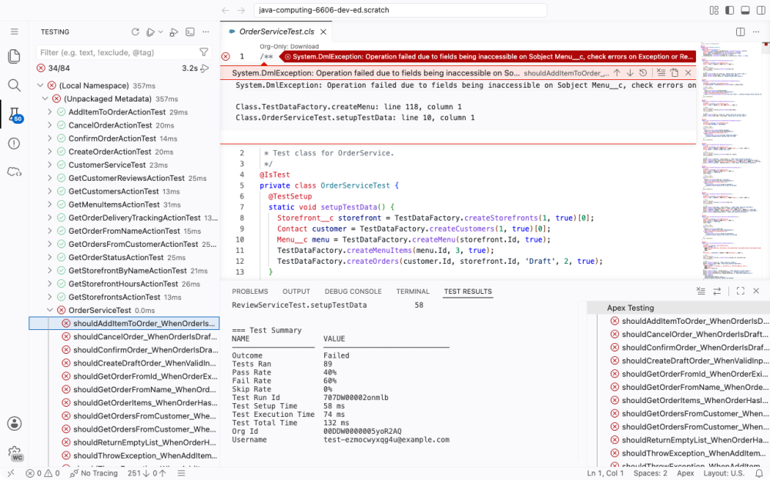
Task: Go to previous test failure arrow in peek
Action: [617, 72]
